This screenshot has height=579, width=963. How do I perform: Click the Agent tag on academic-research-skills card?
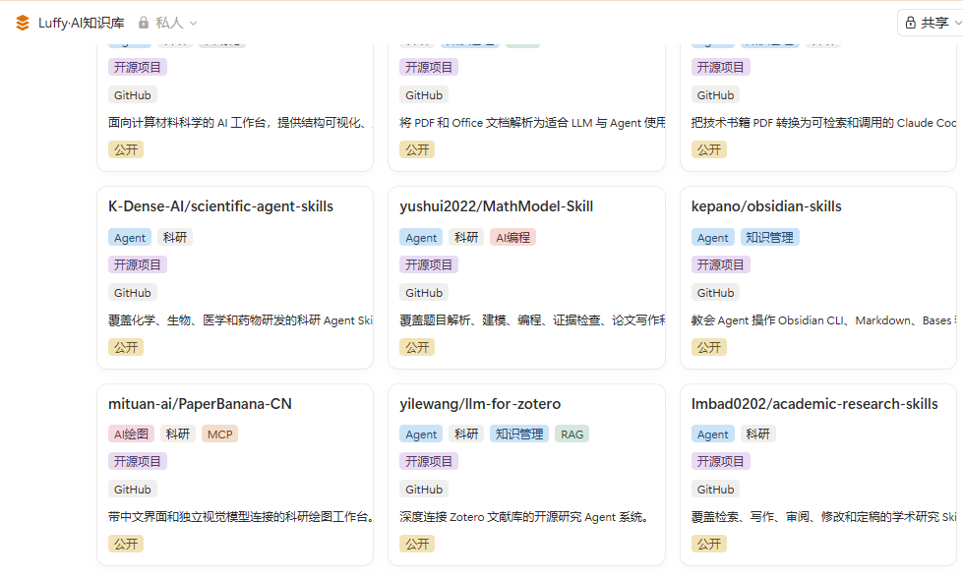click(712, 434)
